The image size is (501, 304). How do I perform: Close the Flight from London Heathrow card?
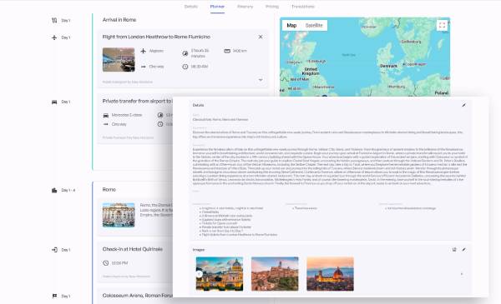pyautogui.click(x=261, y=37)
